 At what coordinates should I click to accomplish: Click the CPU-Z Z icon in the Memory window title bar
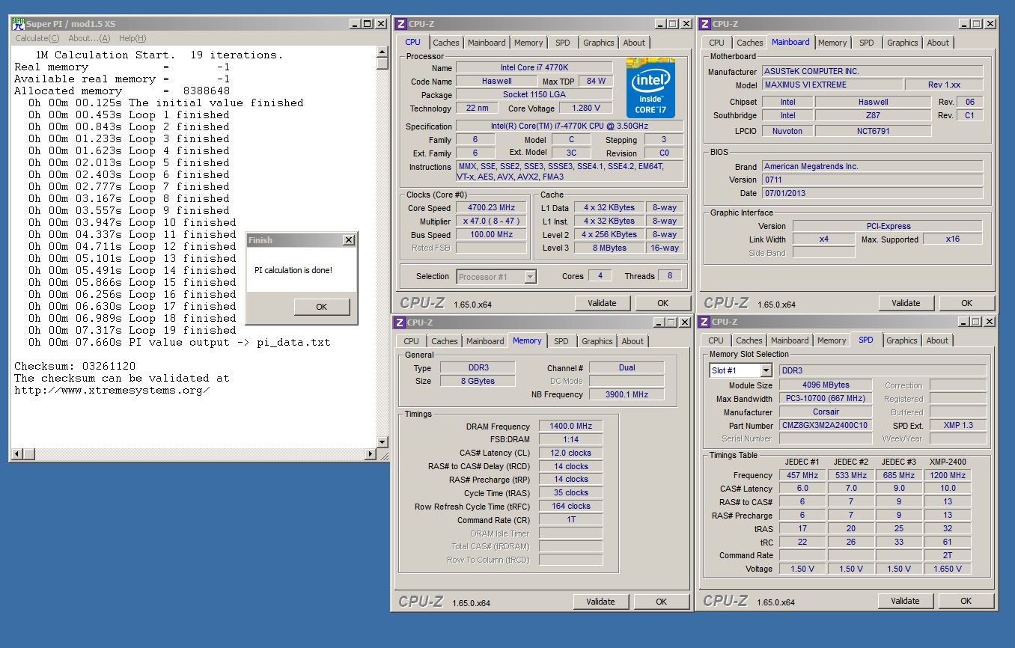[x=400, y=323]
